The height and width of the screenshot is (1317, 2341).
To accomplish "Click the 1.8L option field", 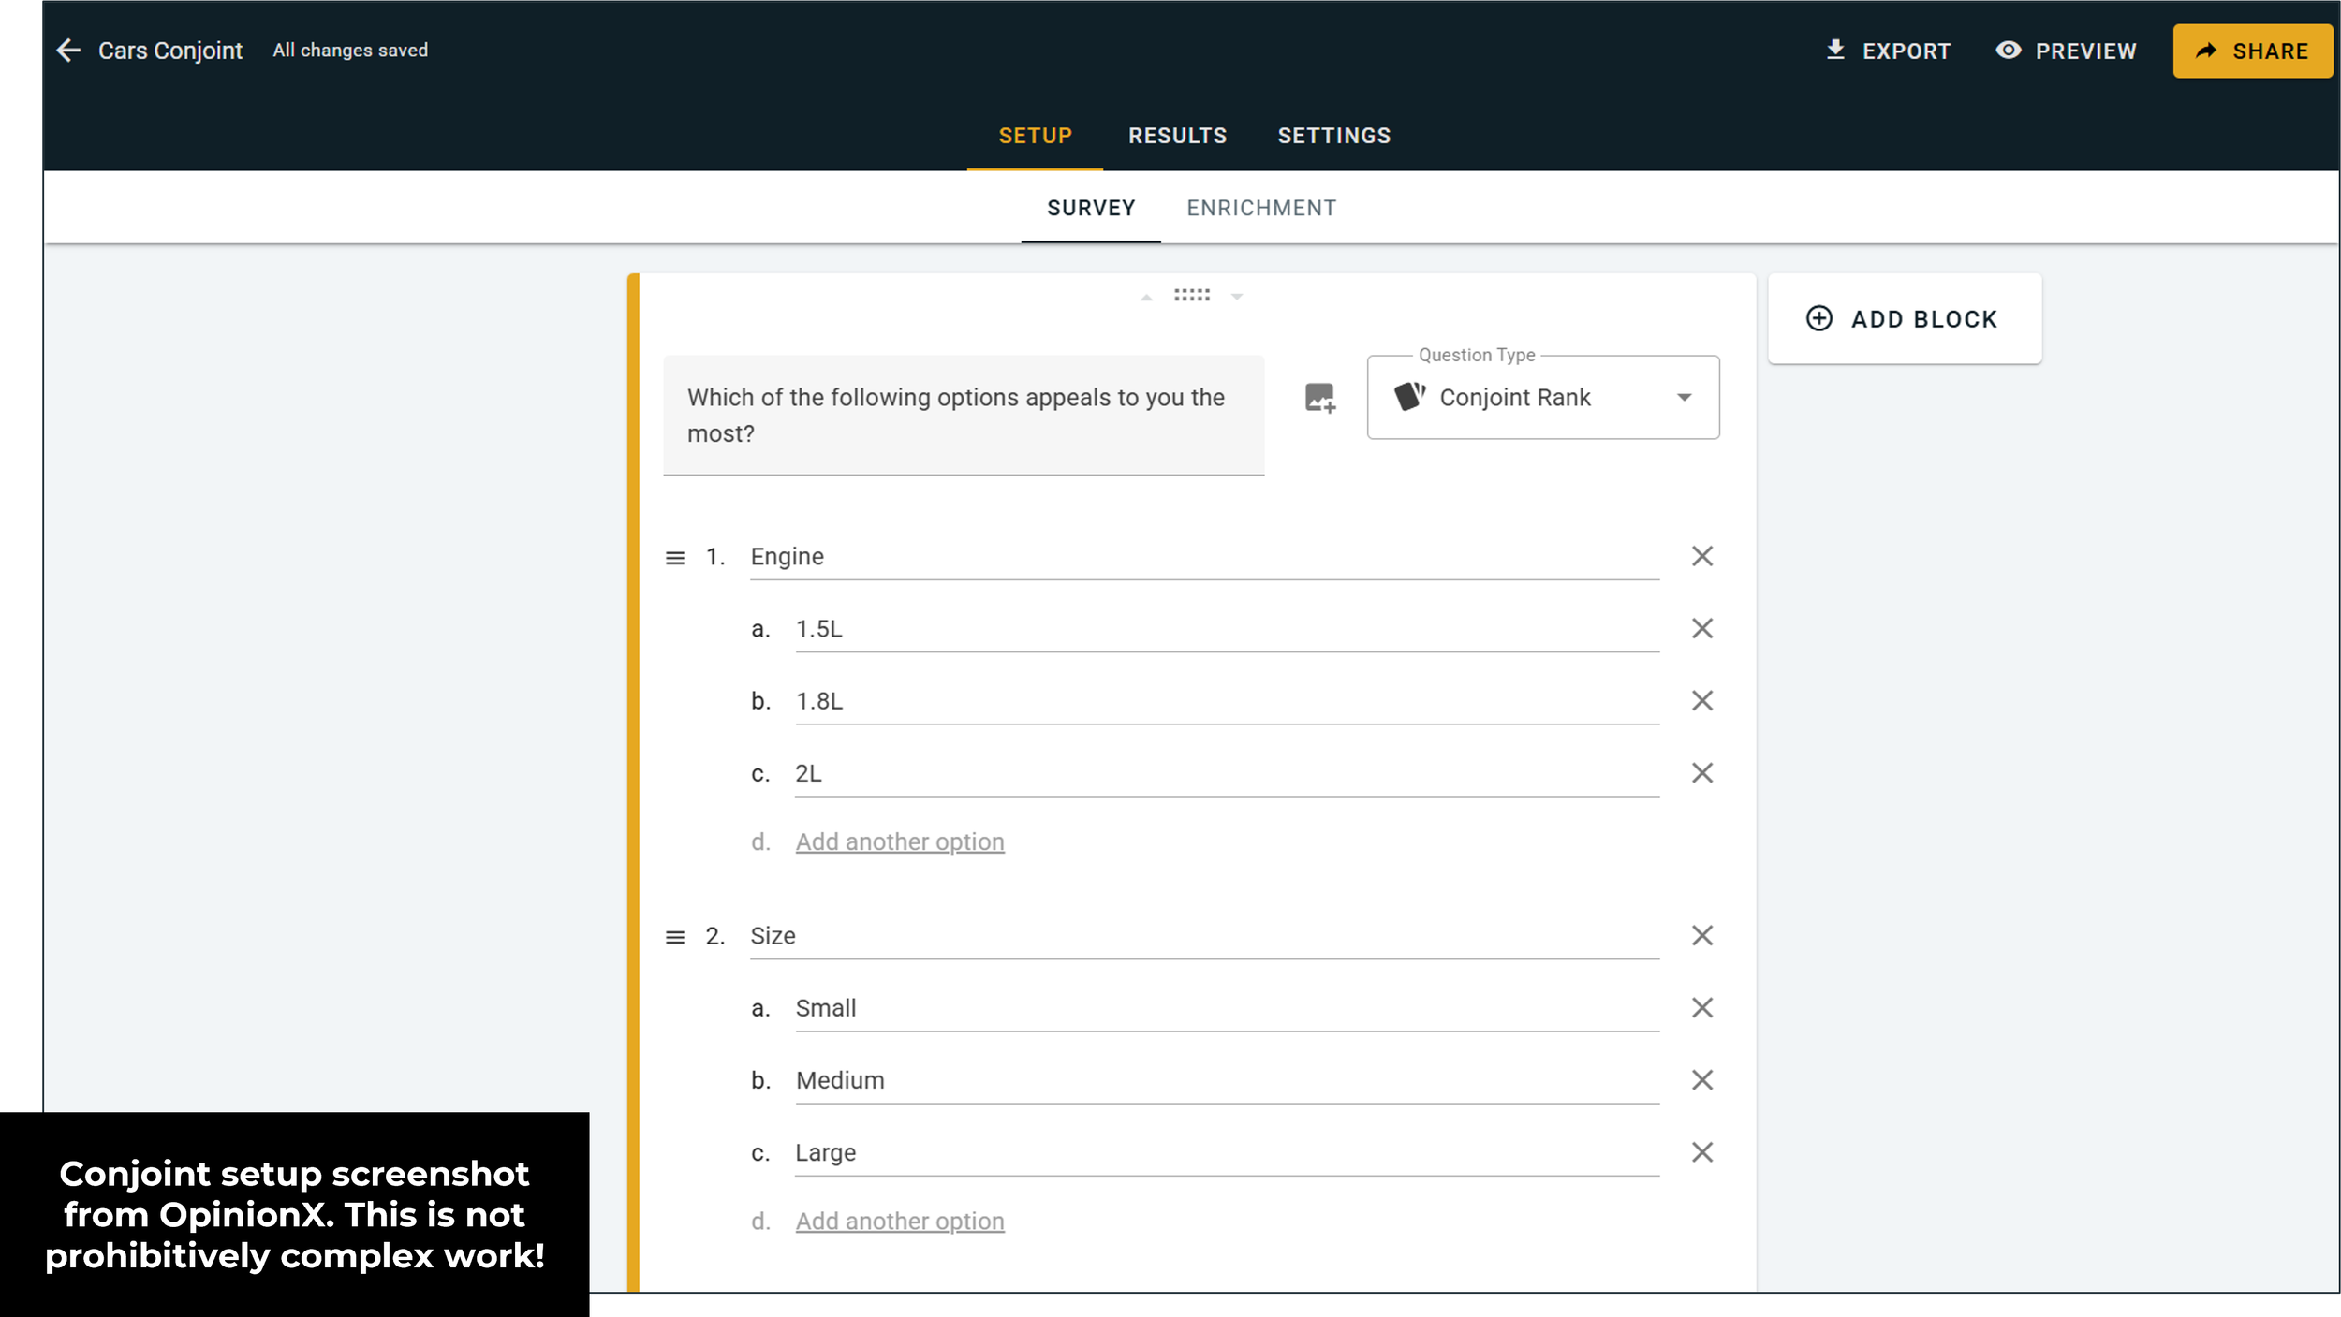I will pos(1227,701).
